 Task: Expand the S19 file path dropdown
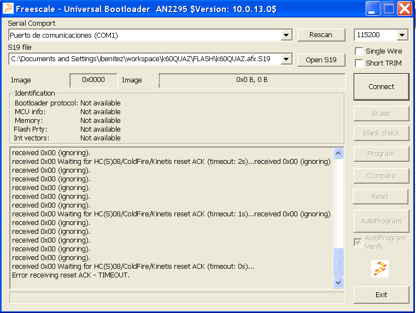click(x=286, y=59)
